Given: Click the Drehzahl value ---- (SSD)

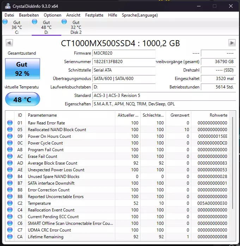Looking at the screenshot, I should point(219,70).
